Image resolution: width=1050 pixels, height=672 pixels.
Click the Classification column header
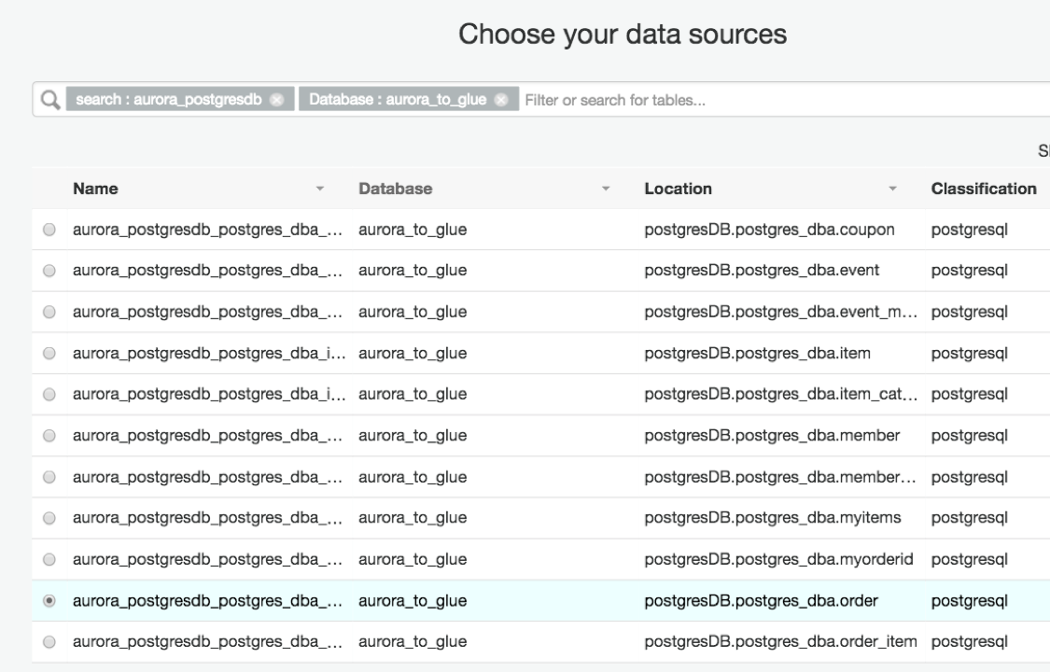click(984, 189)
